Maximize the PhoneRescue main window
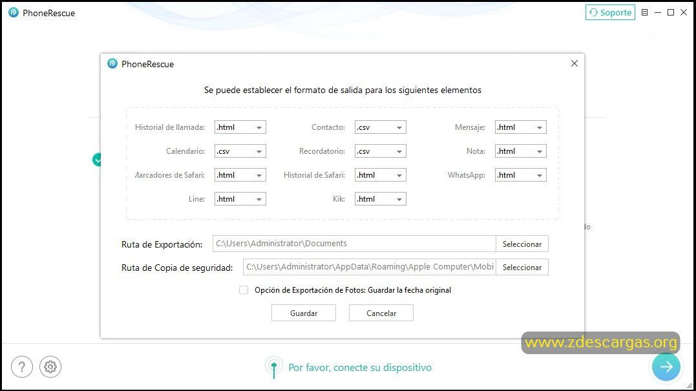The image size is (696, 391). tap(671, 12)
